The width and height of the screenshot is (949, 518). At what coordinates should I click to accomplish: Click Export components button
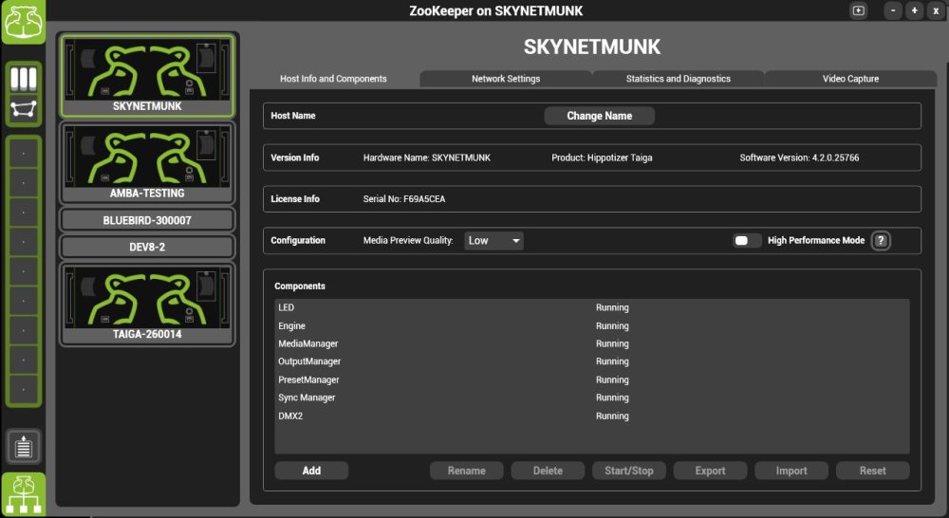point(710,471)
